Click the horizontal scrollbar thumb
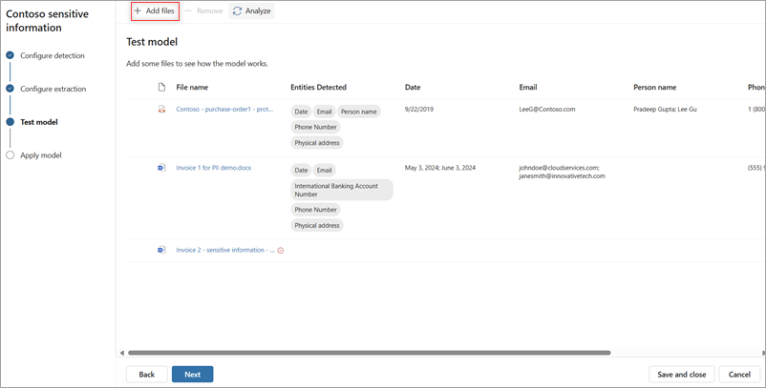766x388 pixels. 369,353
